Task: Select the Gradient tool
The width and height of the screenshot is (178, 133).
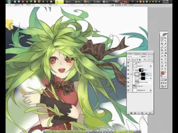Action: 165,53
